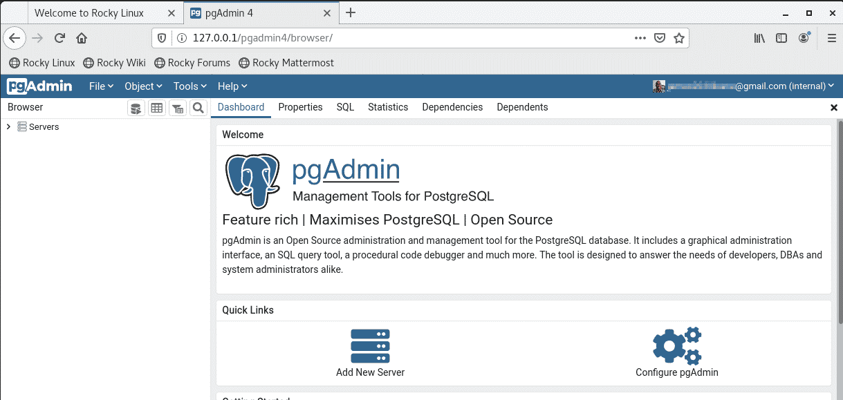Click the pgAdmin heading link
The height and width of the screenshot is (400, 843).
(x=346, y=170)
